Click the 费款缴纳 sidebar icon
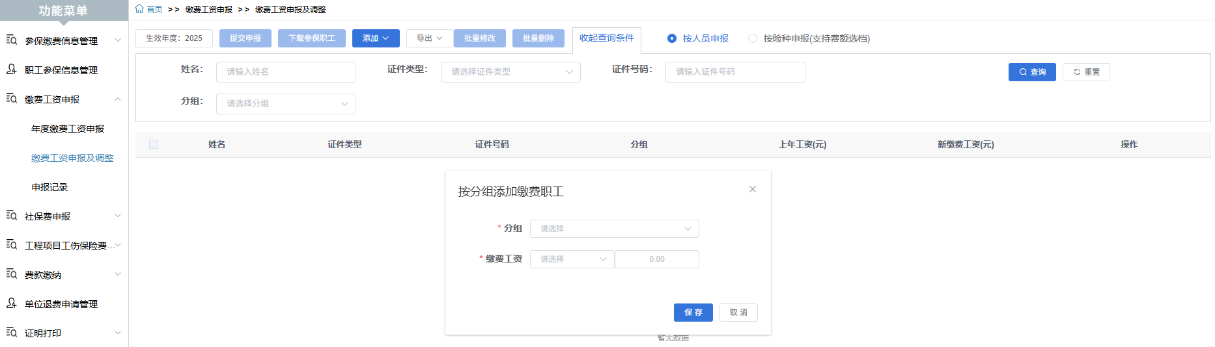The height and width of the screenshot is (347, 1215). point(12,274)
